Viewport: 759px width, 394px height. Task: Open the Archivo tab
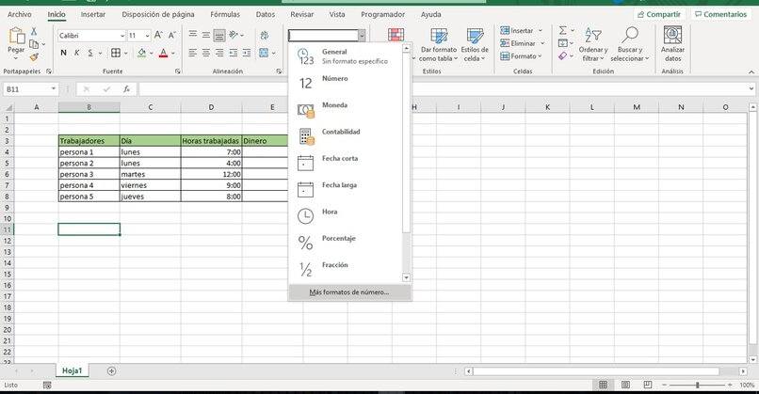20,14
